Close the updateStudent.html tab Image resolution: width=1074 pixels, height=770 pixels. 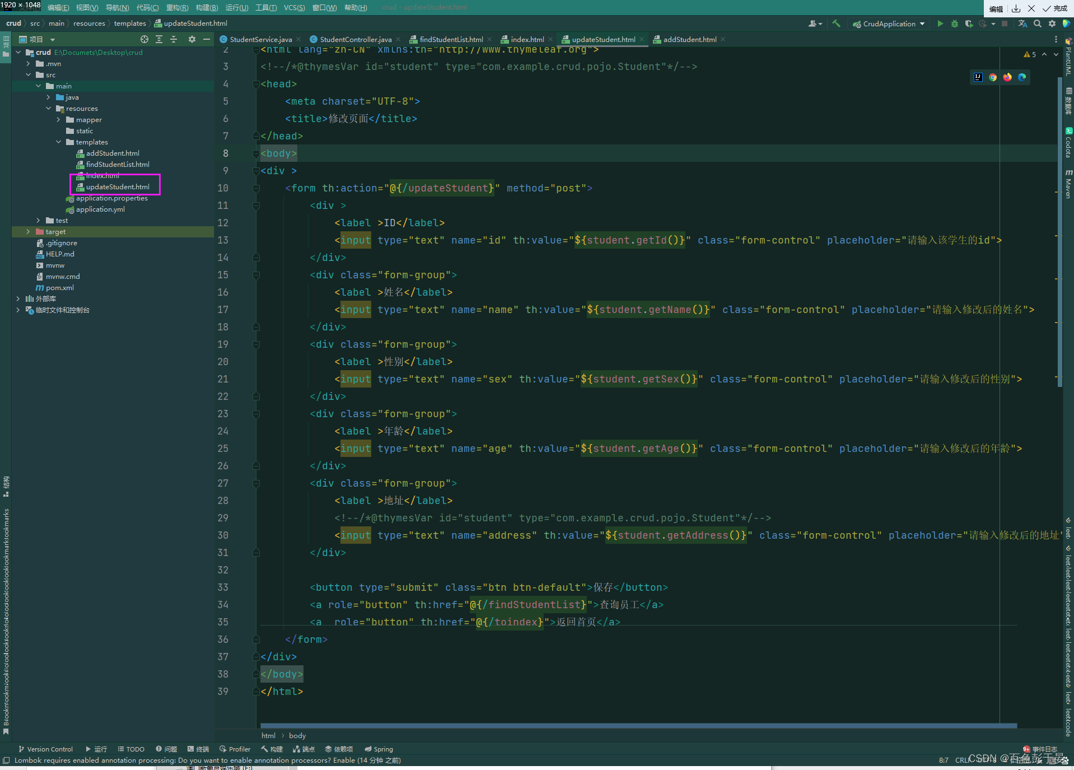pyautogui.click(x=642, y=39)
